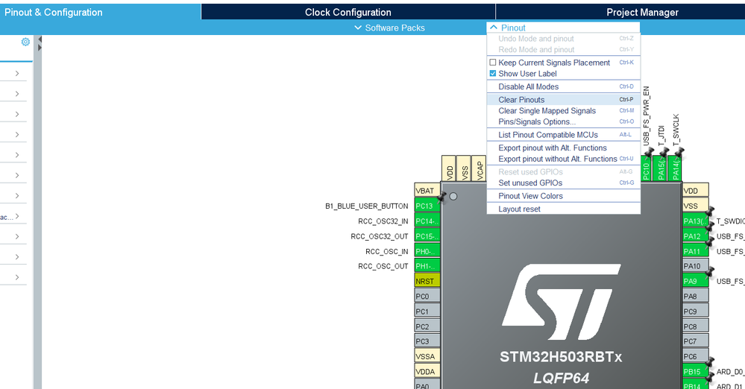This screenshot has width=745, height=389.
Task: Click the T_SWDIO label beside PA13
Action: tap(730, 221)
